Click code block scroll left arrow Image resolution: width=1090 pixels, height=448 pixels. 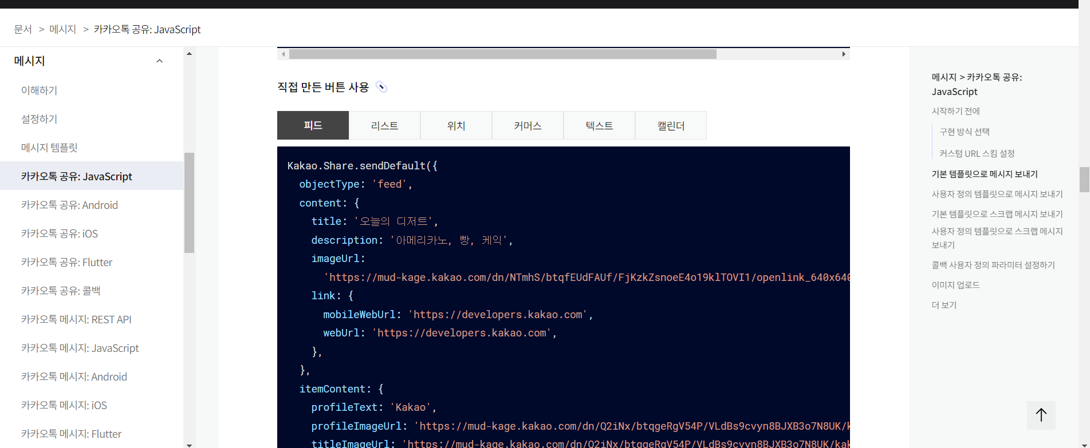tap(283, 54)
